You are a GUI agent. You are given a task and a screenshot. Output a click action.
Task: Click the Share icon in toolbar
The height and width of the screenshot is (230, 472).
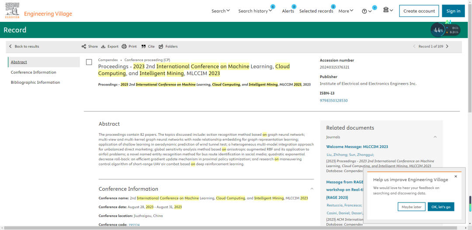(x=83, y=46)
